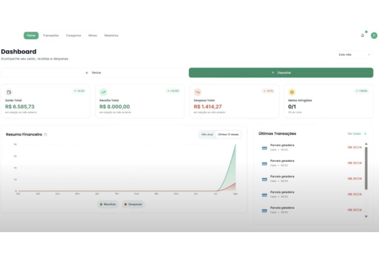Follow the Ver todas link
Viewport: 379px width, 254px height.
tap(357, 134)
